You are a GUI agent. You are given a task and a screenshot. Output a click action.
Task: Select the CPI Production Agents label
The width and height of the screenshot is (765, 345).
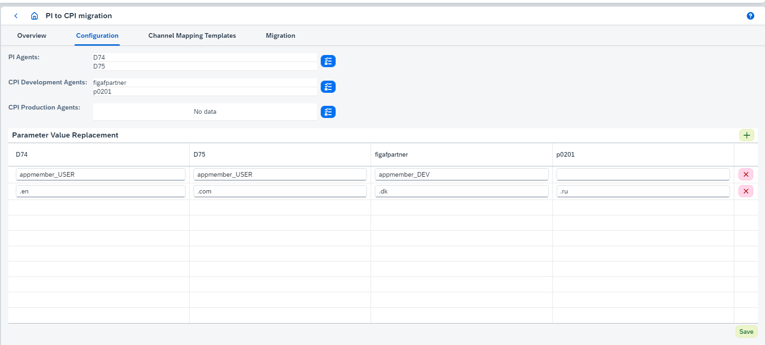(x=44, y=107)
